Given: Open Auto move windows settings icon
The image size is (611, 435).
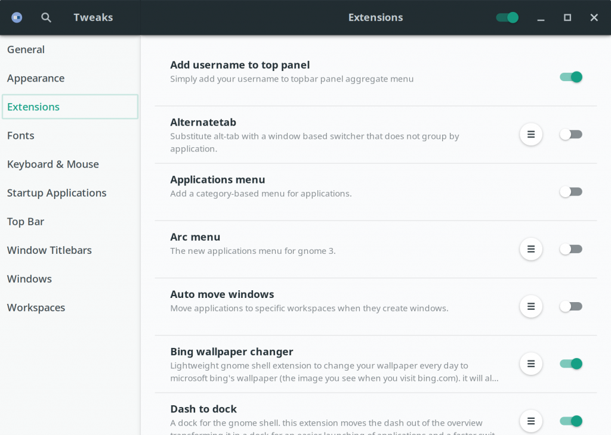Looking at the screenshot, I should [530, 306].
